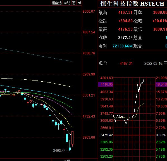Click the 3463.44 low price label
Screen dimensions: 167x161
[x=59, y=151]
